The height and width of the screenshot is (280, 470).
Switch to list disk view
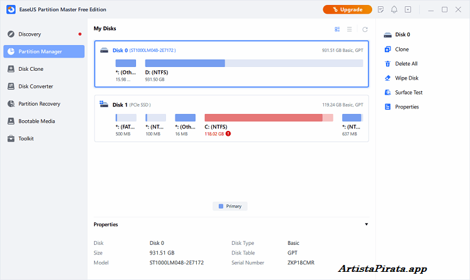[350, 29]
